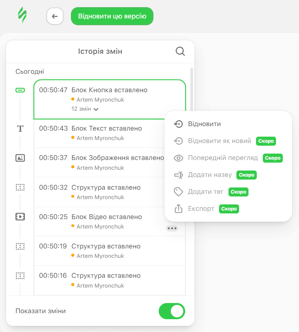Disable the 'Показати зміни' toggle
This screenshot has width=299, height=332.
[172, 311]
